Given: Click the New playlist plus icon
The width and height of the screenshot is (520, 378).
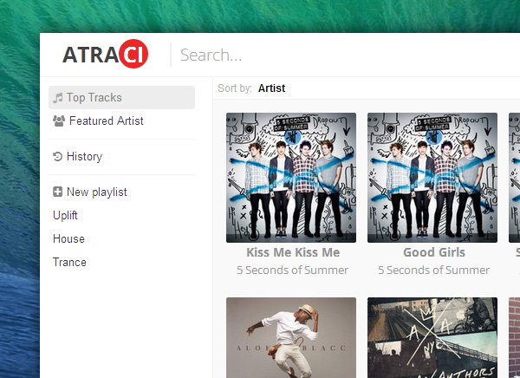Looking at the screenshot, I should click(58, 192).
